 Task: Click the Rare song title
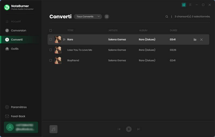point(70,39)
